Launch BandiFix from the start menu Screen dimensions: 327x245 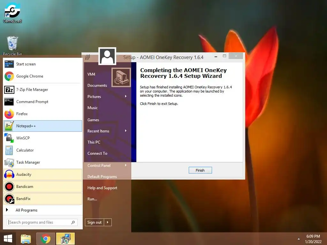tap(43, 198)
